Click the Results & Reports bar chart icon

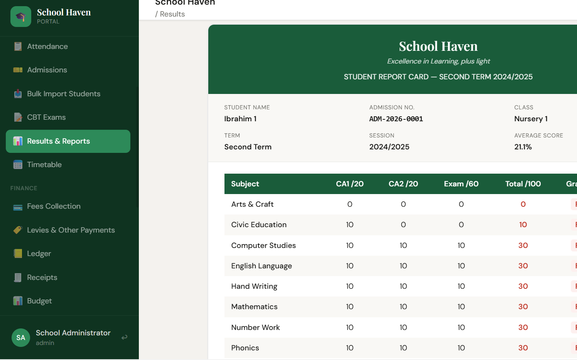[x=18, y=141]
